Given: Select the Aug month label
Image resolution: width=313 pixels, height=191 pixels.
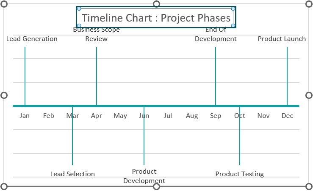Looking at the screenshot, I should tap(192, 116).
